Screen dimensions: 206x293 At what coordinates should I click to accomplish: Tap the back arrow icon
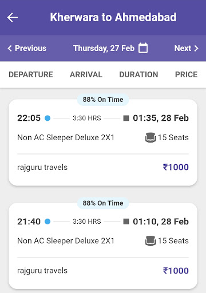click(x=13, y=18)
